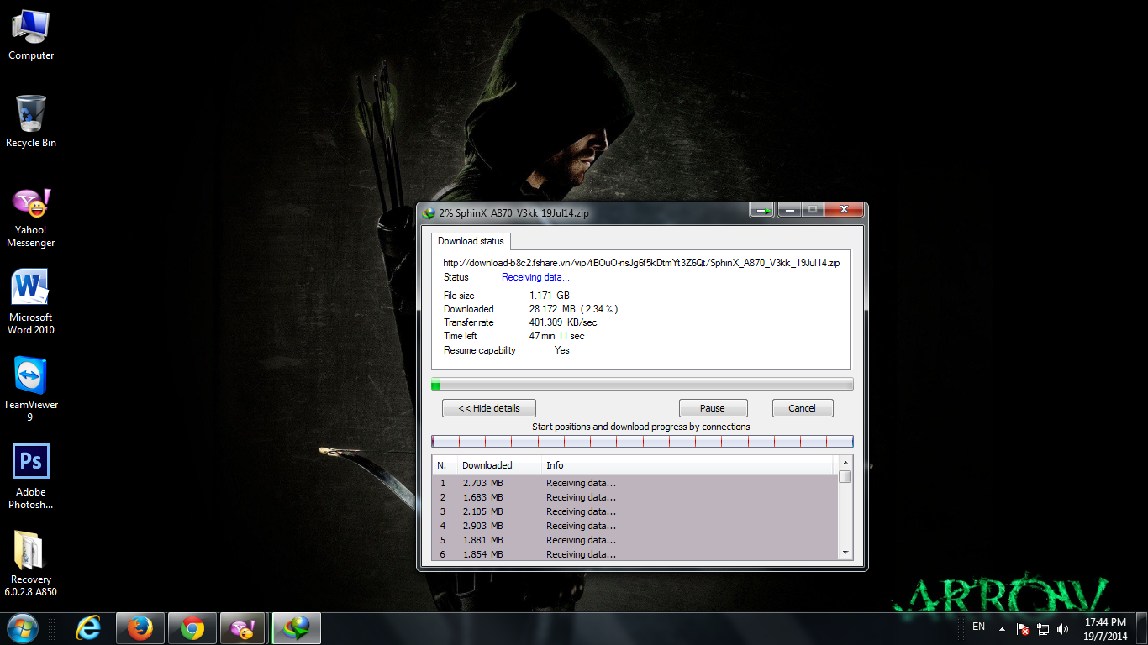Cancel the download
Image resolution: width=1148 pixels, height=645 pixels.
[803, 408]
